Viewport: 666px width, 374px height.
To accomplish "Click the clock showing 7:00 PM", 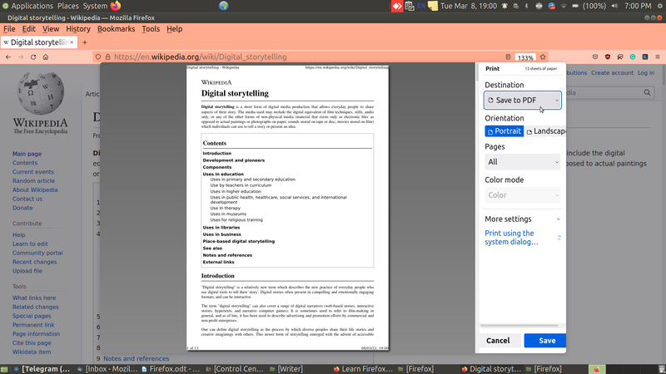I will (x=638, y=6).
